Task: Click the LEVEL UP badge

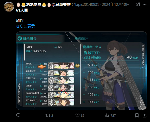Action: click(x=42, y=67)
